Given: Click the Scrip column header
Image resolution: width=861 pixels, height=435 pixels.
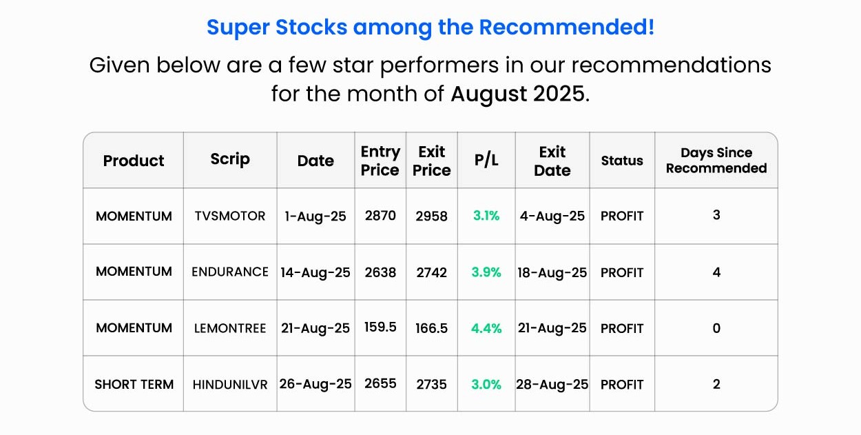Looking at the screenshot, I should click(230, 159).
